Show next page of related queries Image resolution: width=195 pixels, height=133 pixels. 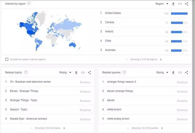click(162, 128)
